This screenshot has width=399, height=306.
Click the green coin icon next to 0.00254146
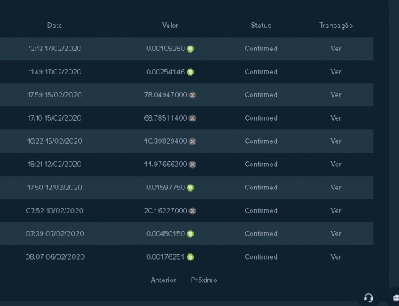click(x=190, y=72)
